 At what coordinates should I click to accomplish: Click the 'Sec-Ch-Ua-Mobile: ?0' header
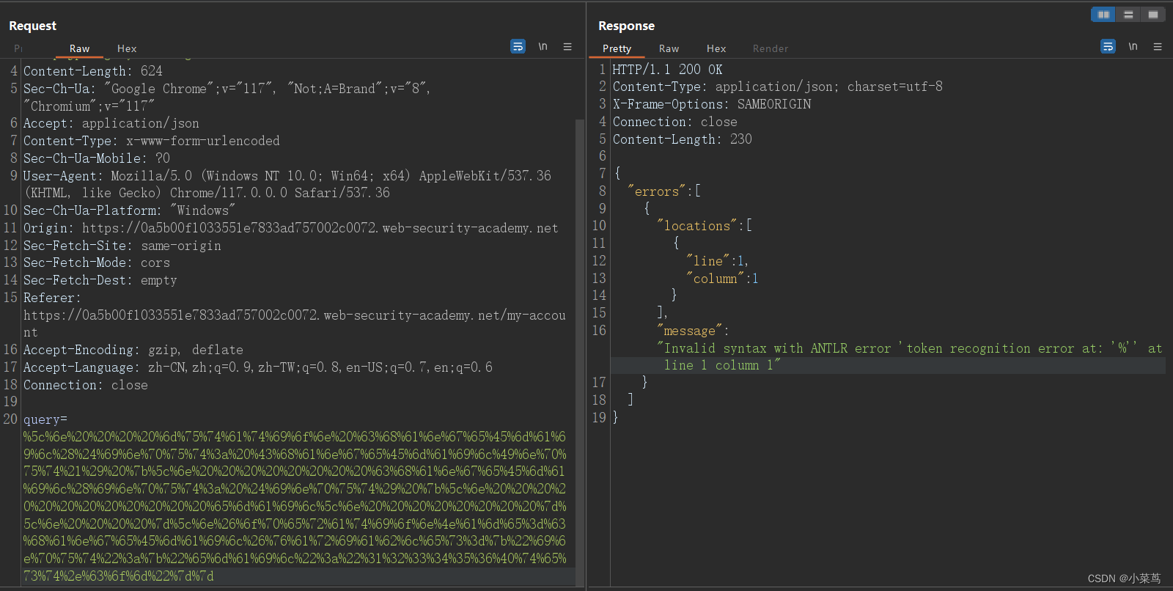coord(97,158)
